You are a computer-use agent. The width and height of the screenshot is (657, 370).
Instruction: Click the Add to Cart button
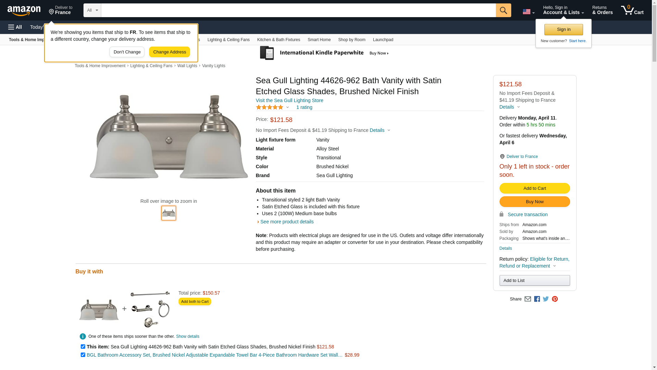pyautogui.click(x=534, y=188)
